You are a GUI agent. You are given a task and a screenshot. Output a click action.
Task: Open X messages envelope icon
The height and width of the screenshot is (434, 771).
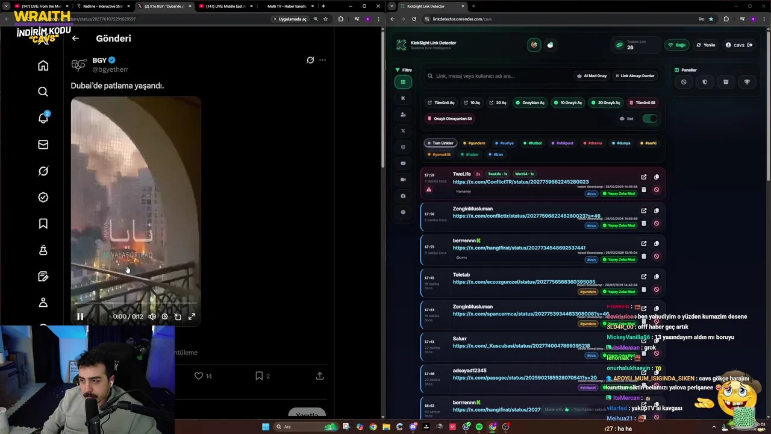click(43, 145)
